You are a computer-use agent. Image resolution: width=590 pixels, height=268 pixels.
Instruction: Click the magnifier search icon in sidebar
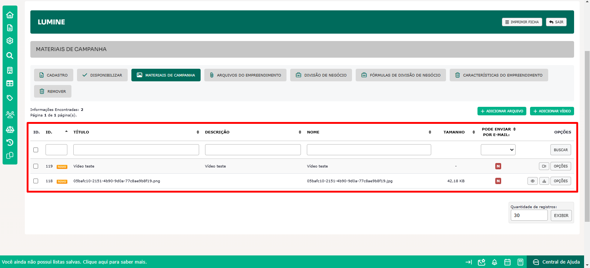tap(10, 55)
